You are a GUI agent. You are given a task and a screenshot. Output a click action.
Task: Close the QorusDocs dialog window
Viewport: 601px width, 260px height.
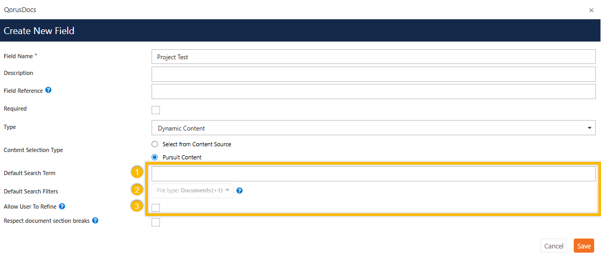click(x=591, y=10)
